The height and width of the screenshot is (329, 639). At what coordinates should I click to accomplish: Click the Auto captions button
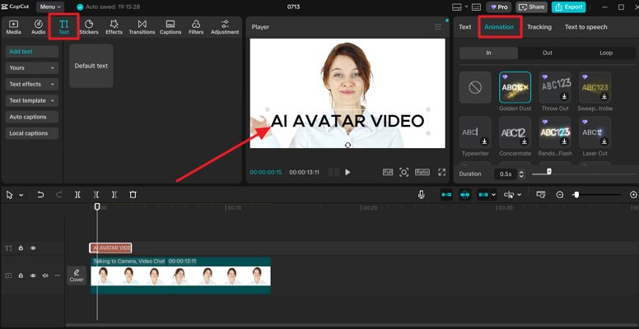[x=28, y=117]
